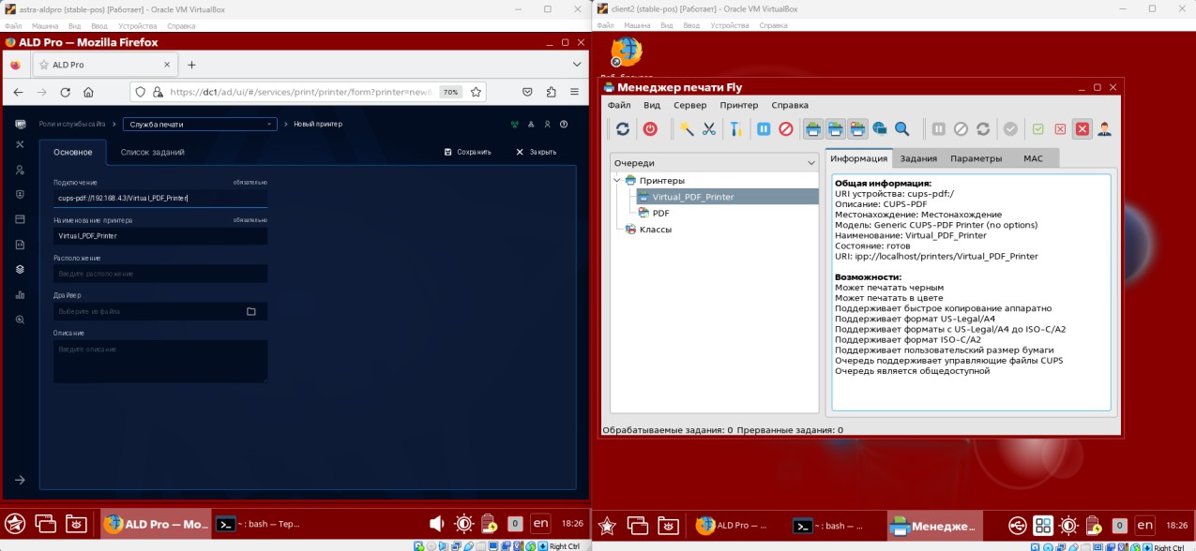This screenshot has width=1196, height=551.
Task: Open the Сервер menu
Action: coord(690,105)
